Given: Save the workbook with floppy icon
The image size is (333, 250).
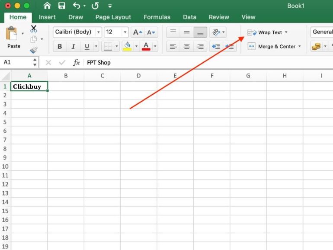Looking at the screenshot, I should tap(61, 6).
